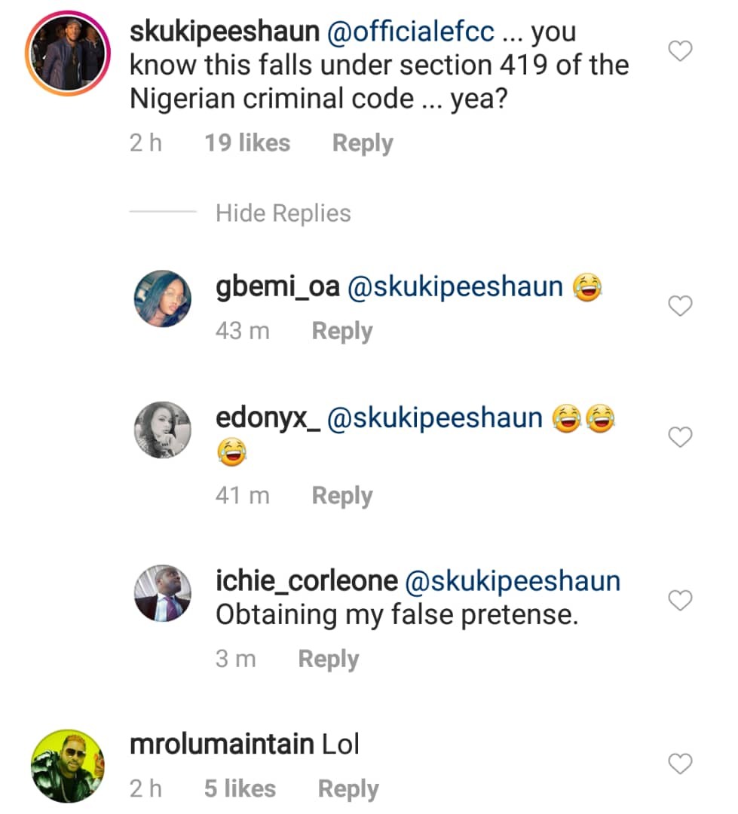Image resolution: width=738 pixels, height=814 pixels.
Task: Reply to ichie_corleone's comment
Action: [x=329, y=659]
